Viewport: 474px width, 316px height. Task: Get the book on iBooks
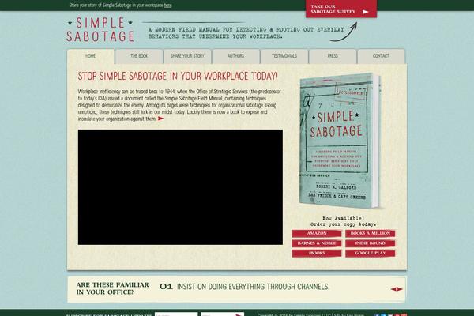317,253
